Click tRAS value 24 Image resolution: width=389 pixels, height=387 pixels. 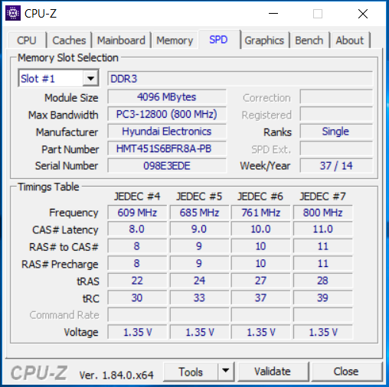point(199,281)
